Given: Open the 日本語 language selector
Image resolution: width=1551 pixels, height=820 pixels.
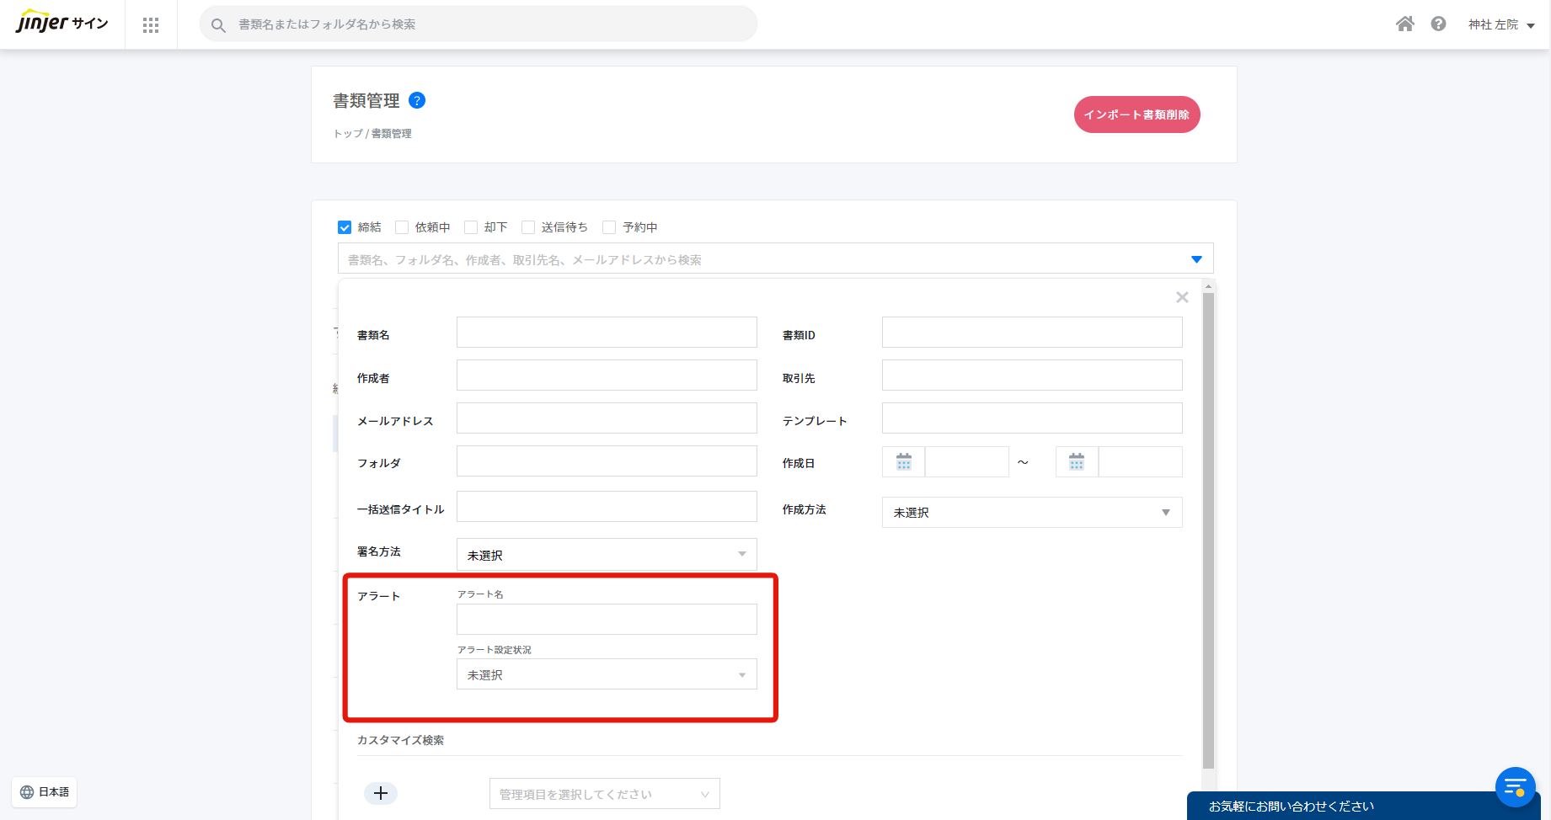Looking at the screenshot, I should tap(45, 792).
